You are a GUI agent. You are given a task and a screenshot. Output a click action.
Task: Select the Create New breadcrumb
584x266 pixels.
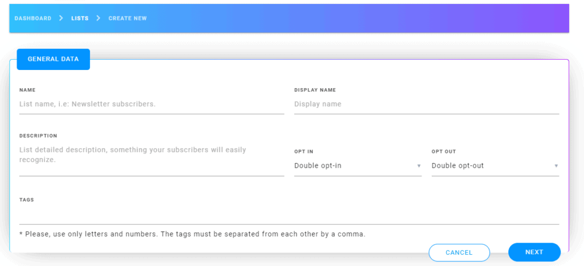[x=127, y=18]
